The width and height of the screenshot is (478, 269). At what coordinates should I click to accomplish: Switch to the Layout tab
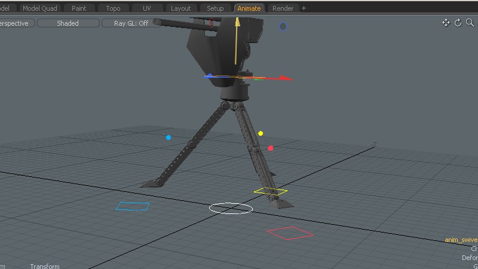(x=181, y=8)
